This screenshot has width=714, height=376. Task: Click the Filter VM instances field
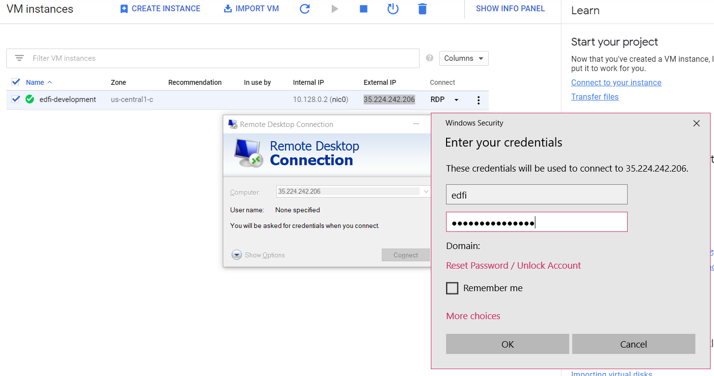[x=213, y=58]
